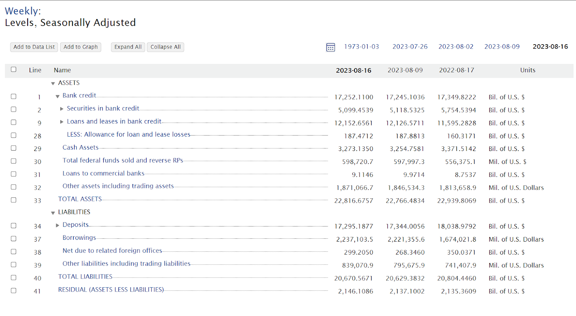This screenshot has width=576, height=316.
Task: Select the 2023-08-02 date tab
Action: (456, 47)
